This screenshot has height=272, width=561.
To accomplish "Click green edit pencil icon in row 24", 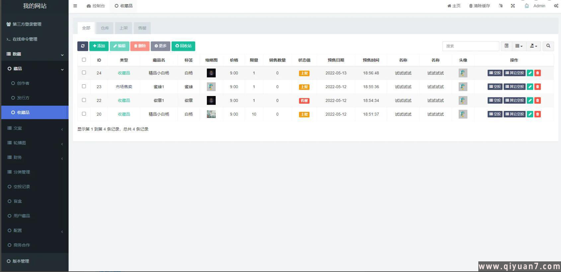I will pyautogui.click(x=530, y=73).
